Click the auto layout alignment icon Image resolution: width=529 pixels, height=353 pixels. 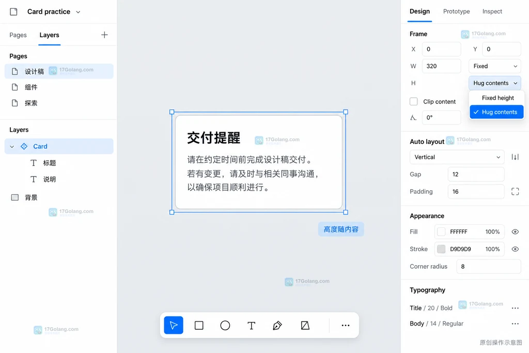tap(515, 157)
